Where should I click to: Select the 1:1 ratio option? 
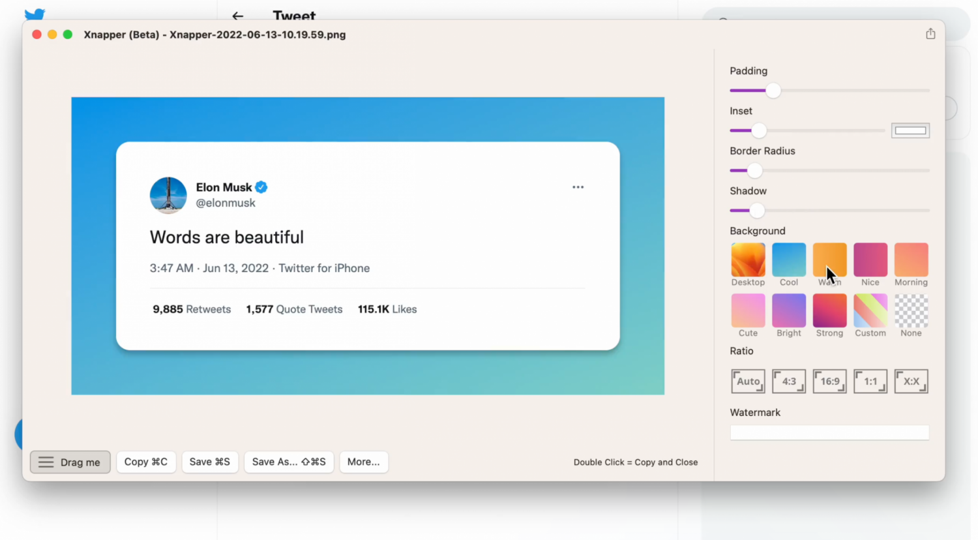870,382
